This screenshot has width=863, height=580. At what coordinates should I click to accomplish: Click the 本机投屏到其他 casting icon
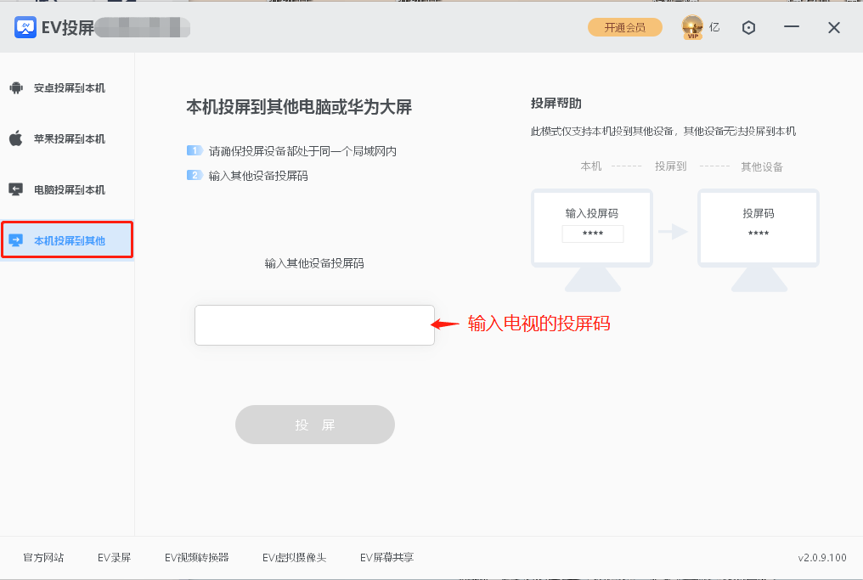click(17, 239)
